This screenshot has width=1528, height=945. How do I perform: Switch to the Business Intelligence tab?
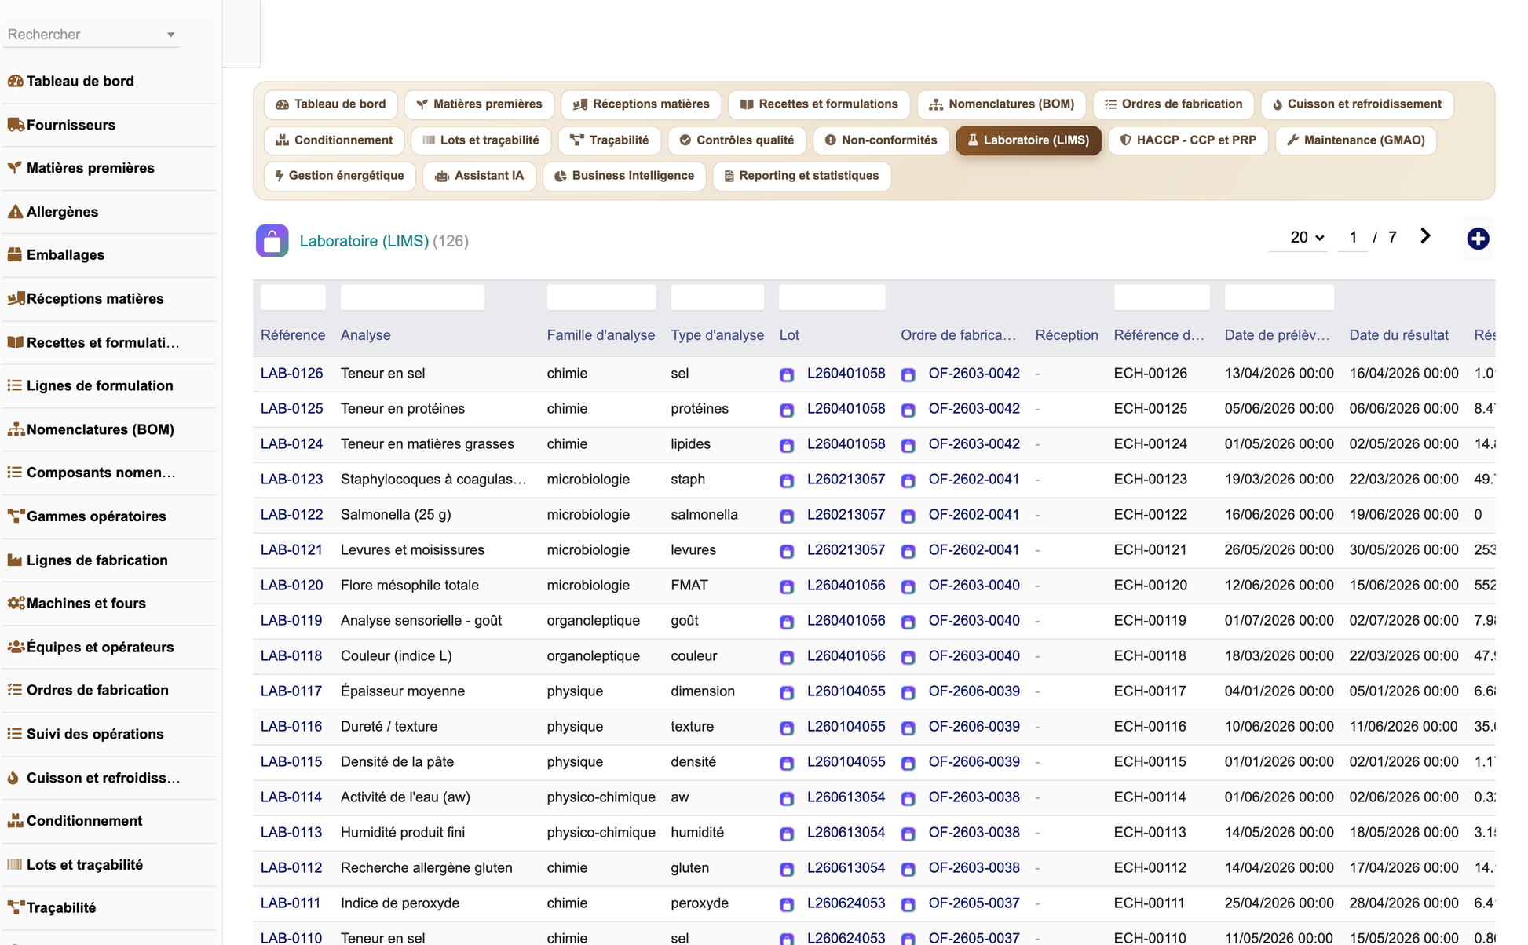tap(624, 176)
